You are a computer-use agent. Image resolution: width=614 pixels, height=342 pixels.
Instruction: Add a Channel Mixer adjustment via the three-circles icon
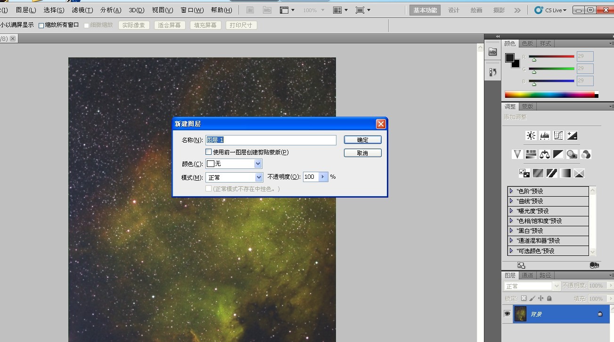point(586,154)
